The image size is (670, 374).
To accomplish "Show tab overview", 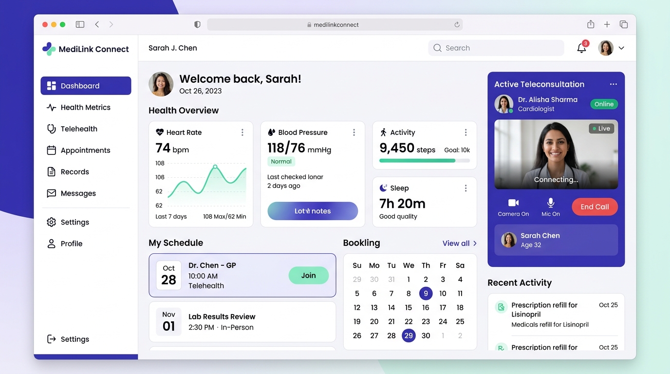I will pyautogui.click(x=624, y=24).
